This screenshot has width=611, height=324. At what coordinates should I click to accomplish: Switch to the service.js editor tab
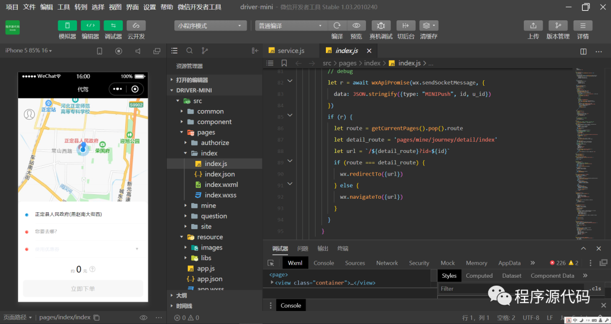(291, 51)
